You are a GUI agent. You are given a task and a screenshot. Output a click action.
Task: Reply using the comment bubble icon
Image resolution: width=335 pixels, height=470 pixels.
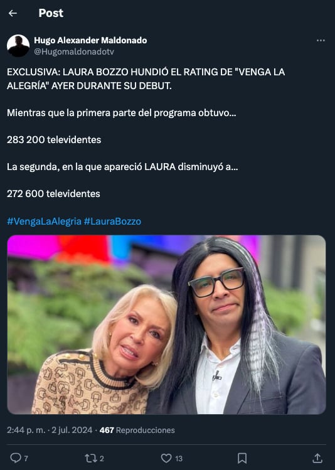(15, 458)
